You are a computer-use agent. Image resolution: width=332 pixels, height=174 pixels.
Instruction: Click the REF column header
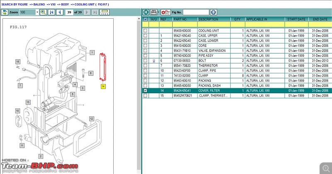[166, 19]
